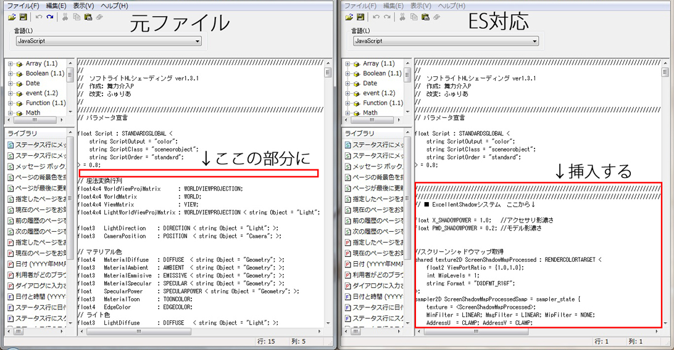Click the P icon beside 利用者がどのブラウ in left window
The width and height of the screenshot is (674, 350).
[x=10, y=275]
